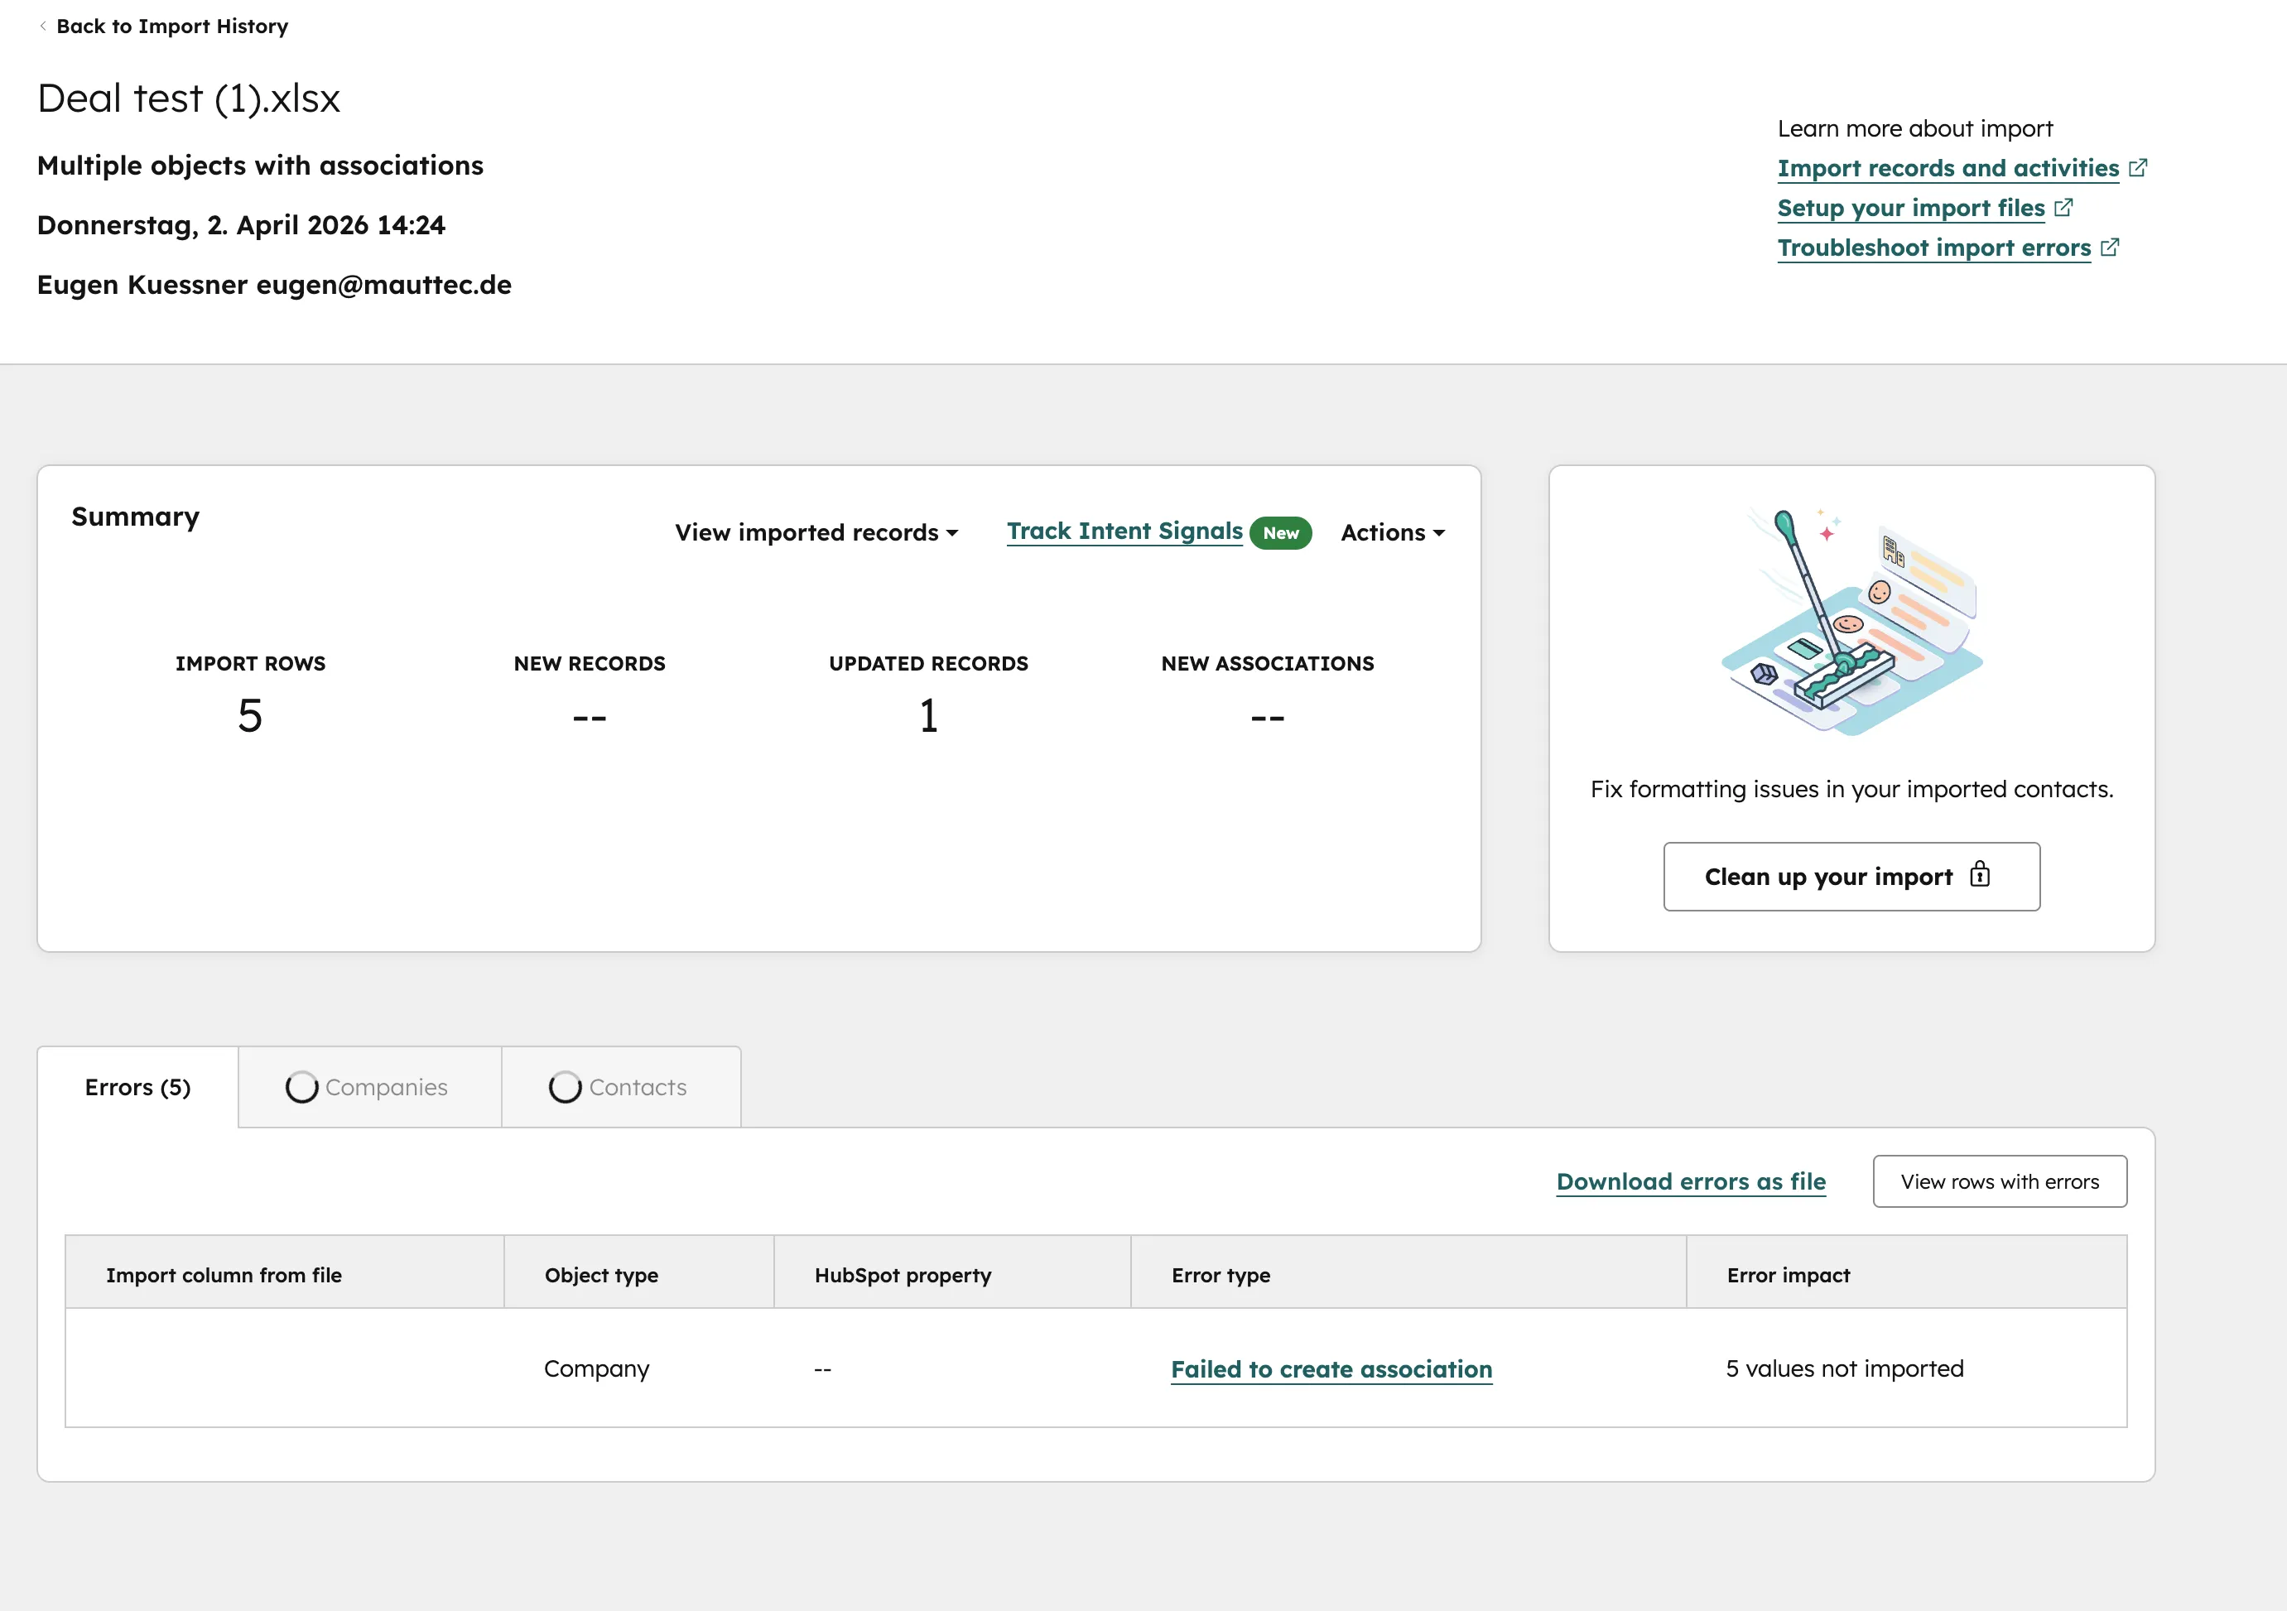Click the loading spinner in Companies tab

click(x=301, y=1087)
